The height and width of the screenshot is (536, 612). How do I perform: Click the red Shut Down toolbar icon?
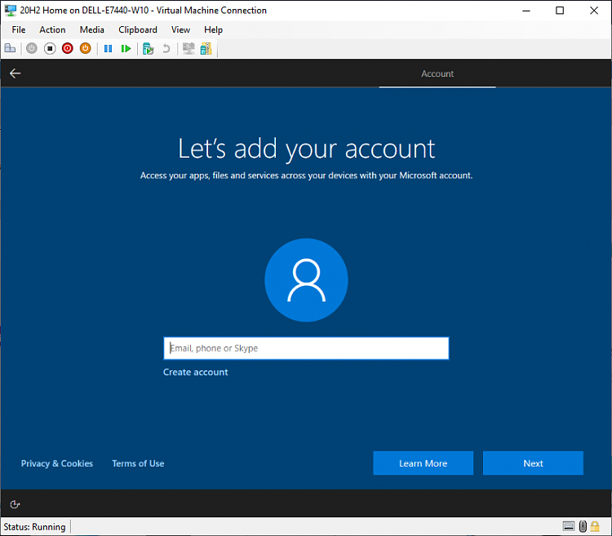(x=68, y=48)
